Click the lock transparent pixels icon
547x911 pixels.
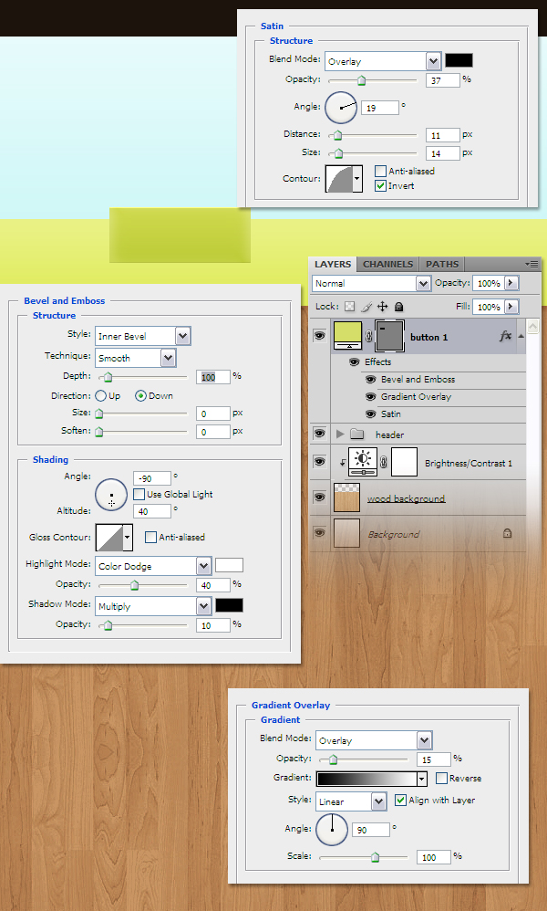pyautogui.click(x=349, y=306)
